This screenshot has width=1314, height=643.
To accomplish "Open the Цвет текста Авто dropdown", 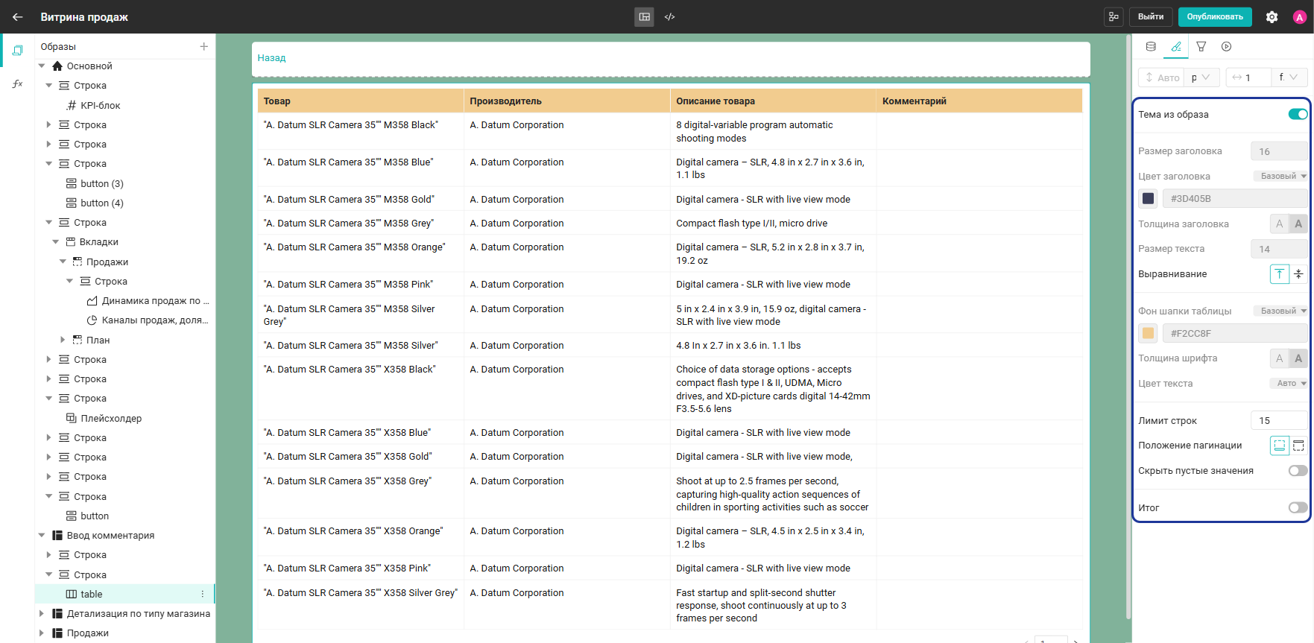I will click(x=1289, y=384).
